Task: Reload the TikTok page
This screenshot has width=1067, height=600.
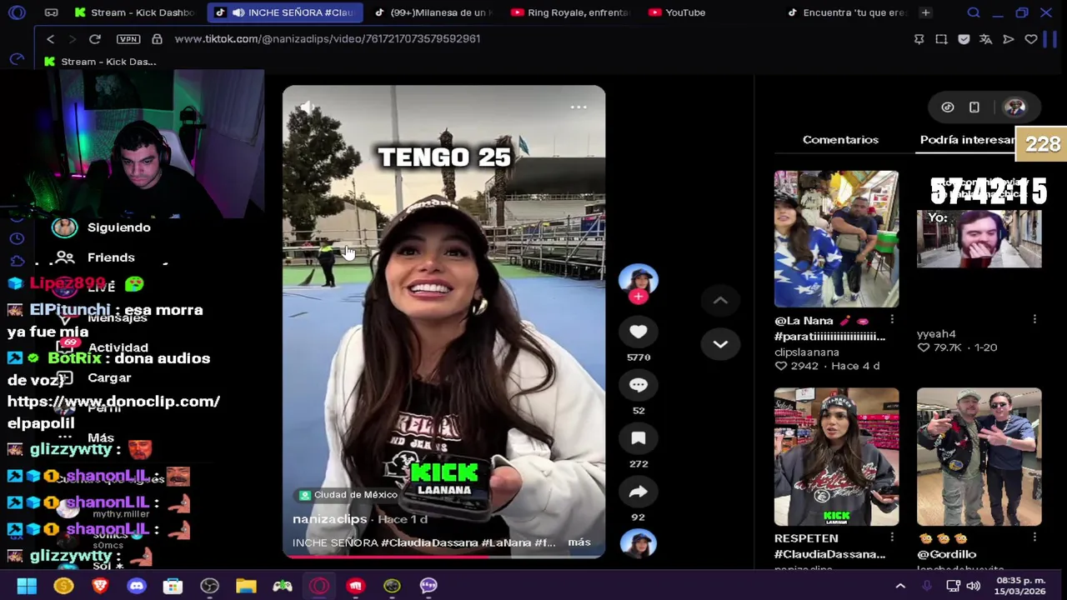Action: coord(95,39)
